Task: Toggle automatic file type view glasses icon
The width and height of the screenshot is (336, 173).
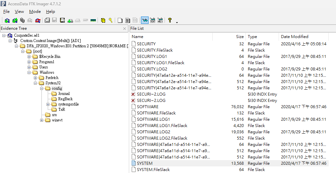Action: 145,20
